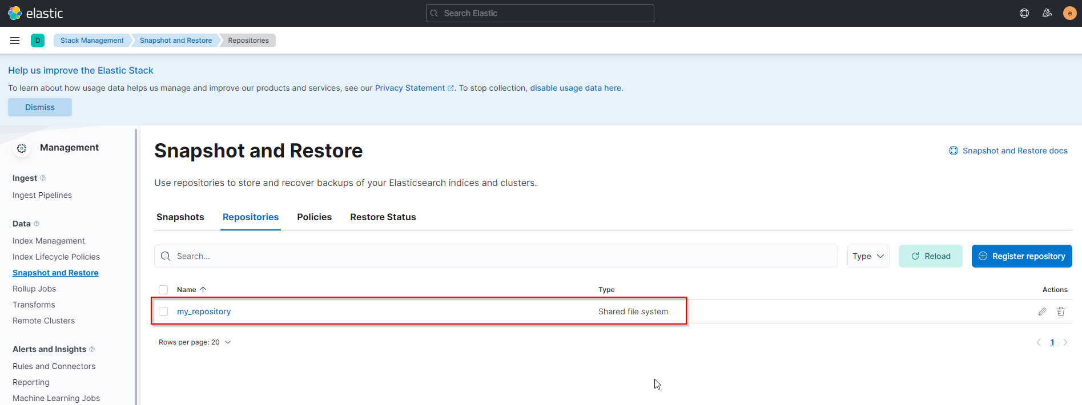Dismiss the usage data banner
The image size is (1082, 405).
coord(40,107)
